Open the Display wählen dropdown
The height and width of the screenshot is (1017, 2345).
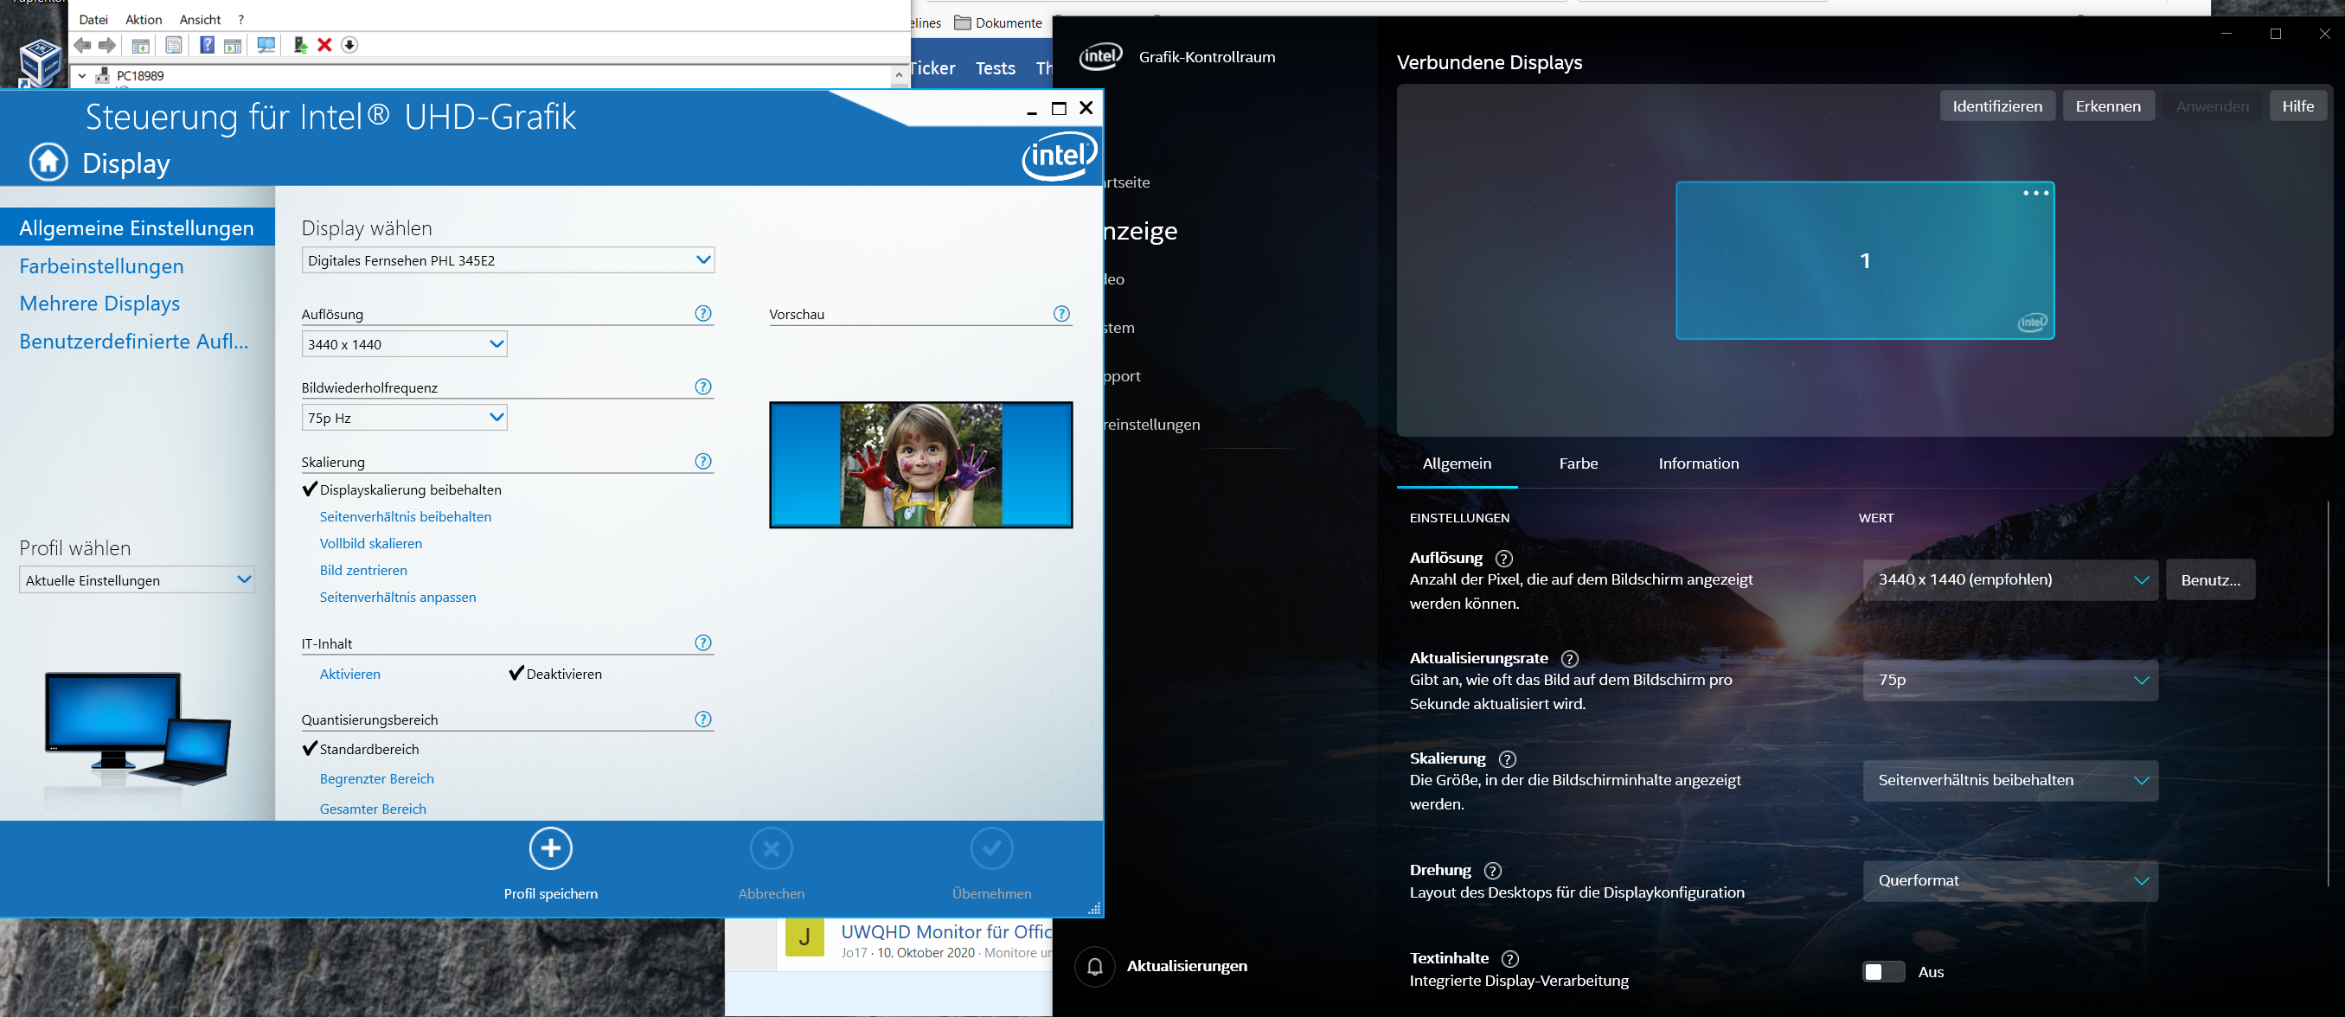[507, 260]
